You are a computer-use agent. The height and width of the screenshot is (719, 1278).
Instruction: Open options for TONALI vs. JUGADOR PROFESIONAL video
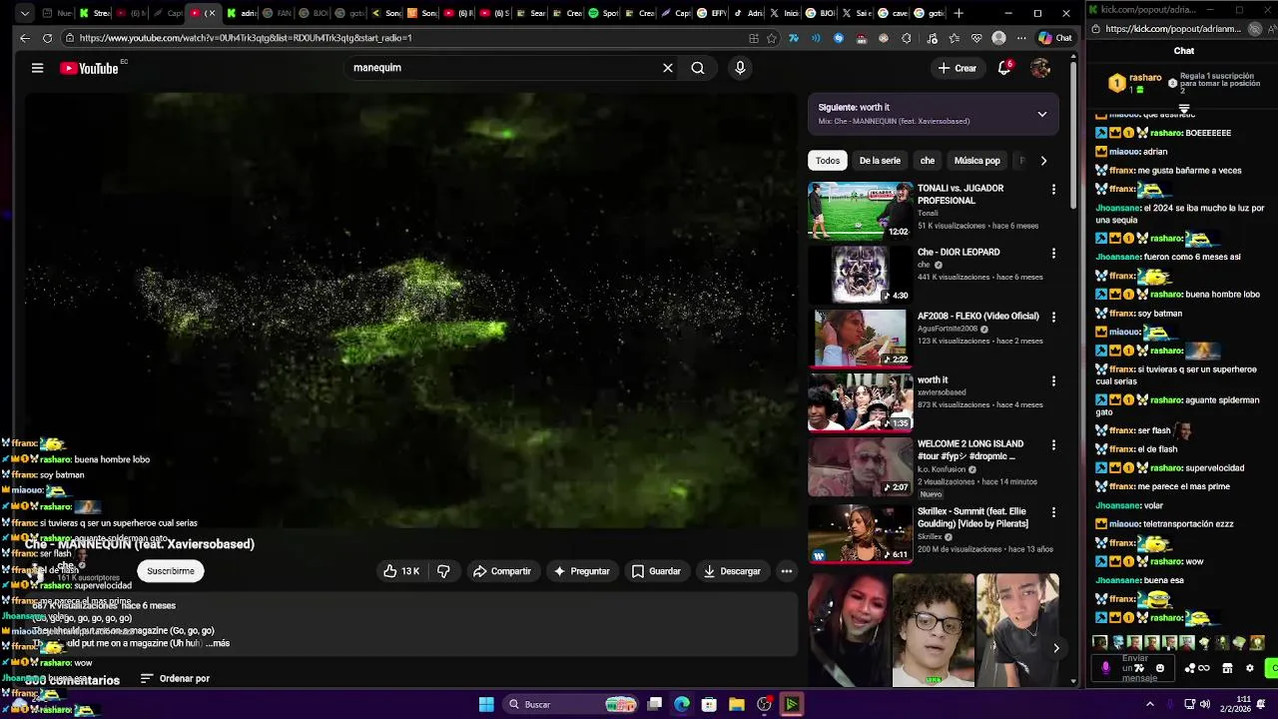(x=1053, y=190)
